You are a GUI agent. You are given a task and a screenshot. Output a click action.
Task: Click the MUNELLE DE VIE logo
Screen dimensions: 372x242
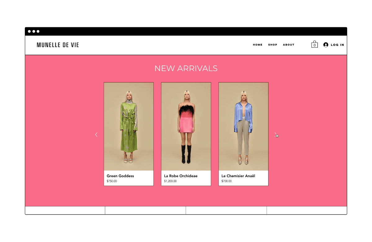[x=58, y=45]
